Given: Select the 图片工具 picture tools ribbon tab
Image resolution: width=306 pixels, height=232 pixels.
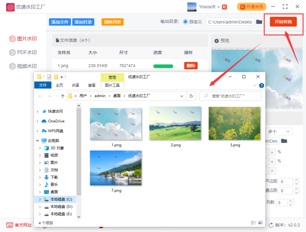Looking at the screenshot, I should pos(112,85).
